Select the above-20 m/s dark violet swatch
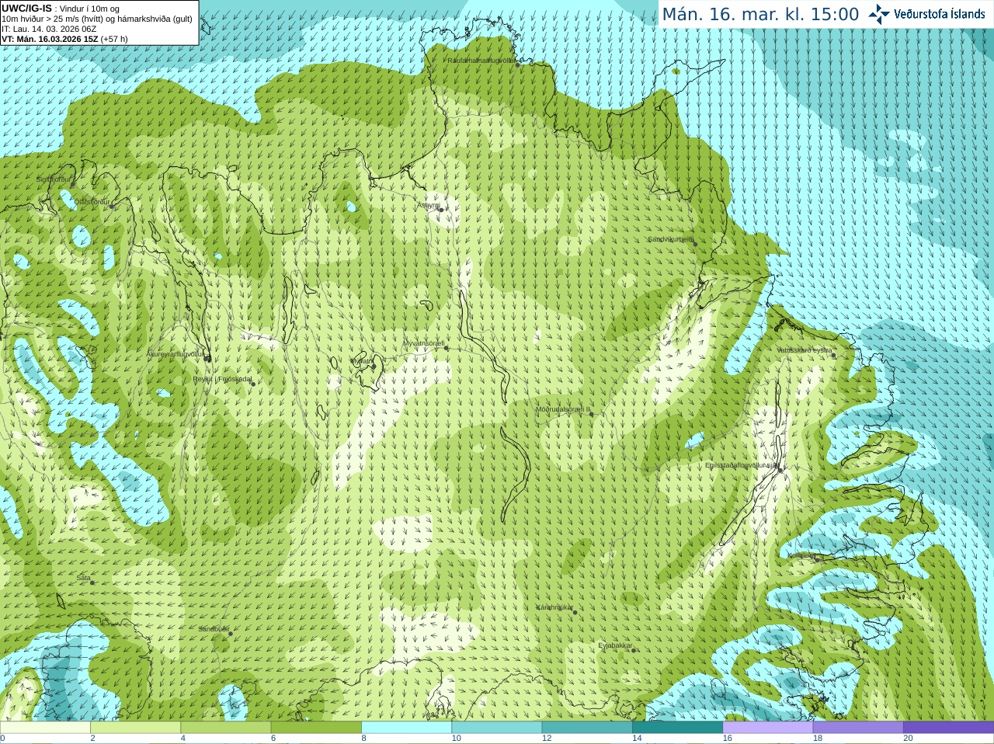Viewport: 994px width, 744px height. tap(948, 728)
